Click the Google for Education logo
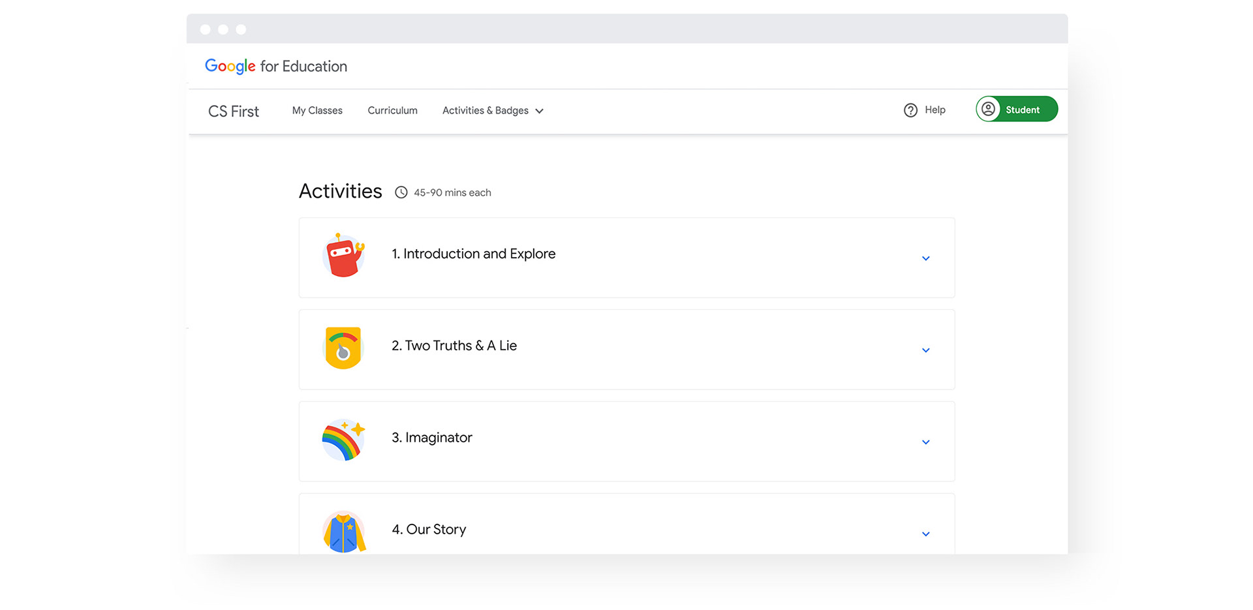 276,67
